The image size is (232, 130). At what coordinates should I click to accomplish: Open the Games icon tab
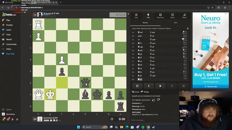[x=173, y=16]
